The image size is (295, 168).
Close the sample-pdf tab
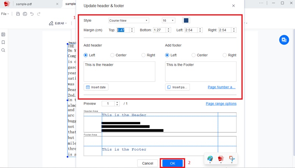point(57,4)
